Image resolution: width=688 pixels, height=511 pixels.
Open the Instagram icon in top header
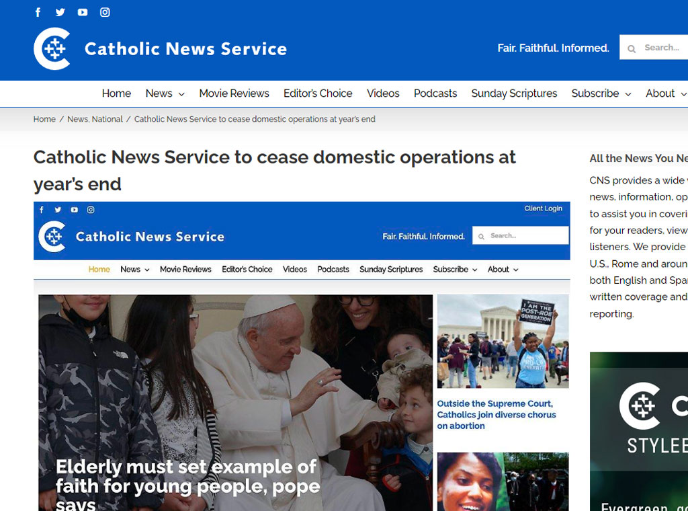[x=105, y=12]
